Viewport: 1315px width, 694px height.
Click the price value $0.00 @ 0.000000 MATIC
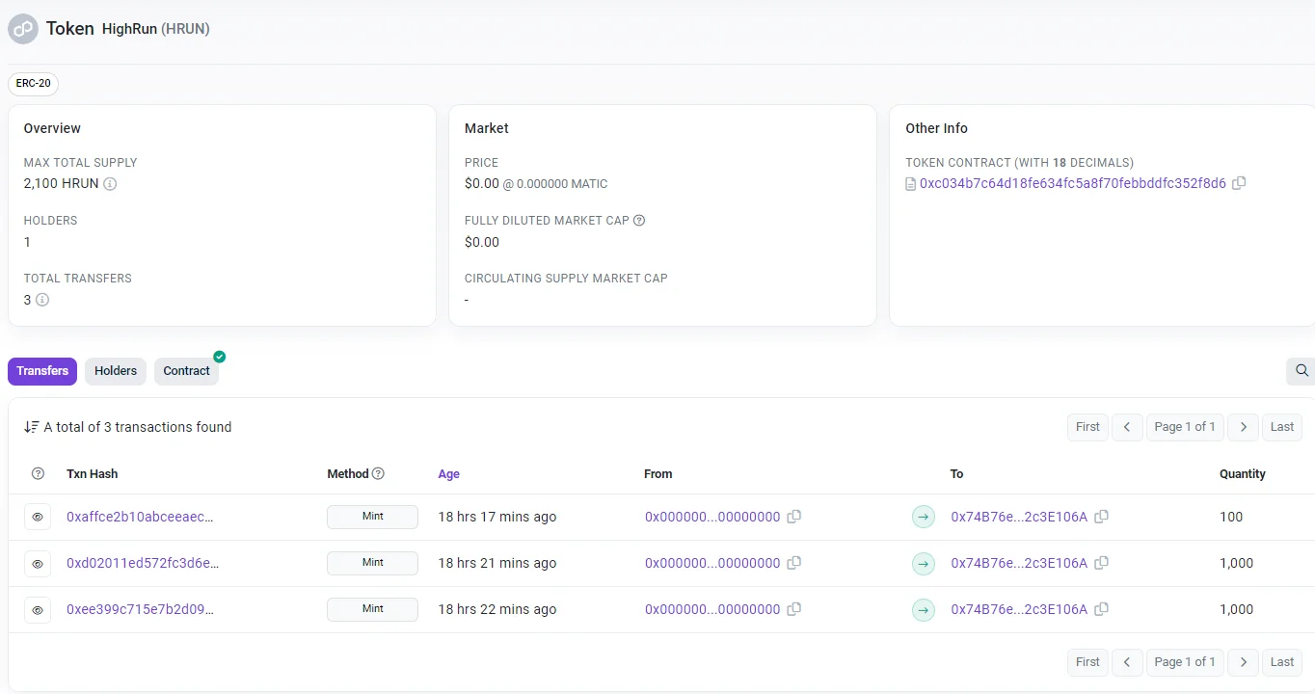tap(536, 183)
